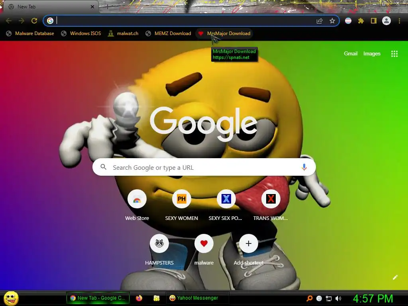Open malwat.ch bookmark
The height and width of the screenshot is (306, 408).
123,33
